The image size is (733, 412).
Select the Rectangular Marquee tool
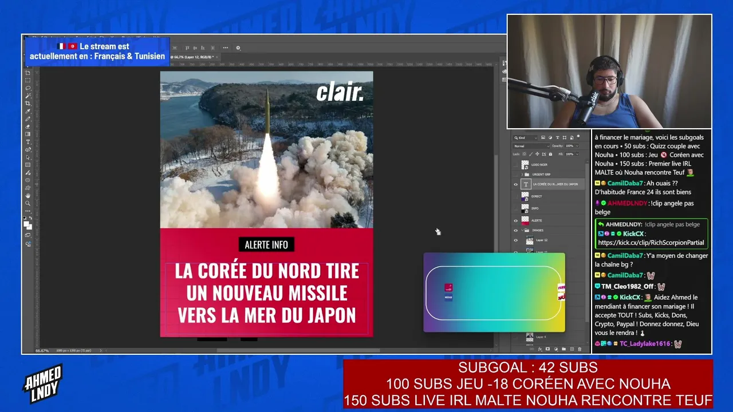tap(27, 81)
